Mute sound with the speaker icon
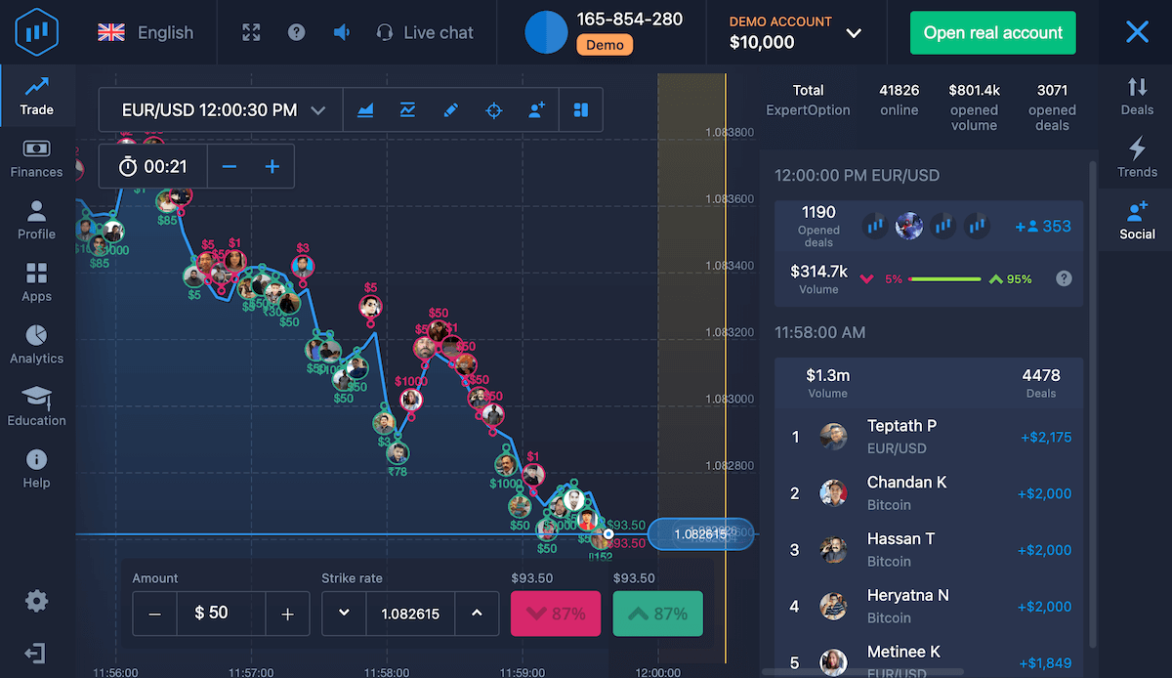Viewport: 1172px width, 678px height. [341, 32]
